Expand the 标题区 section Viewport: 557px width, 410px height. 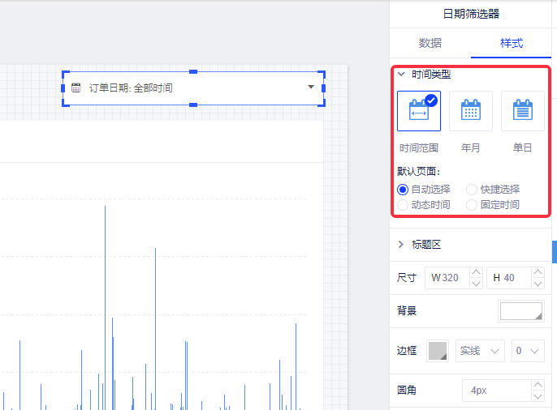coord(401,244)
